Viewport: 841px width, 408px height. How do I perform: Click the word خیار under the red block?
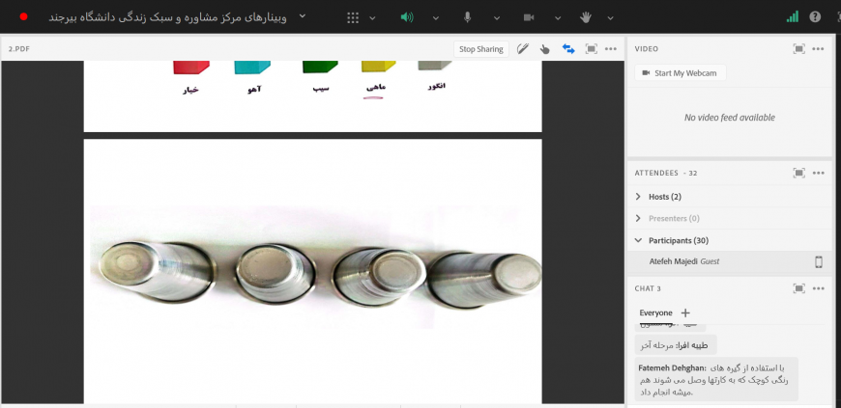point(190,90)
